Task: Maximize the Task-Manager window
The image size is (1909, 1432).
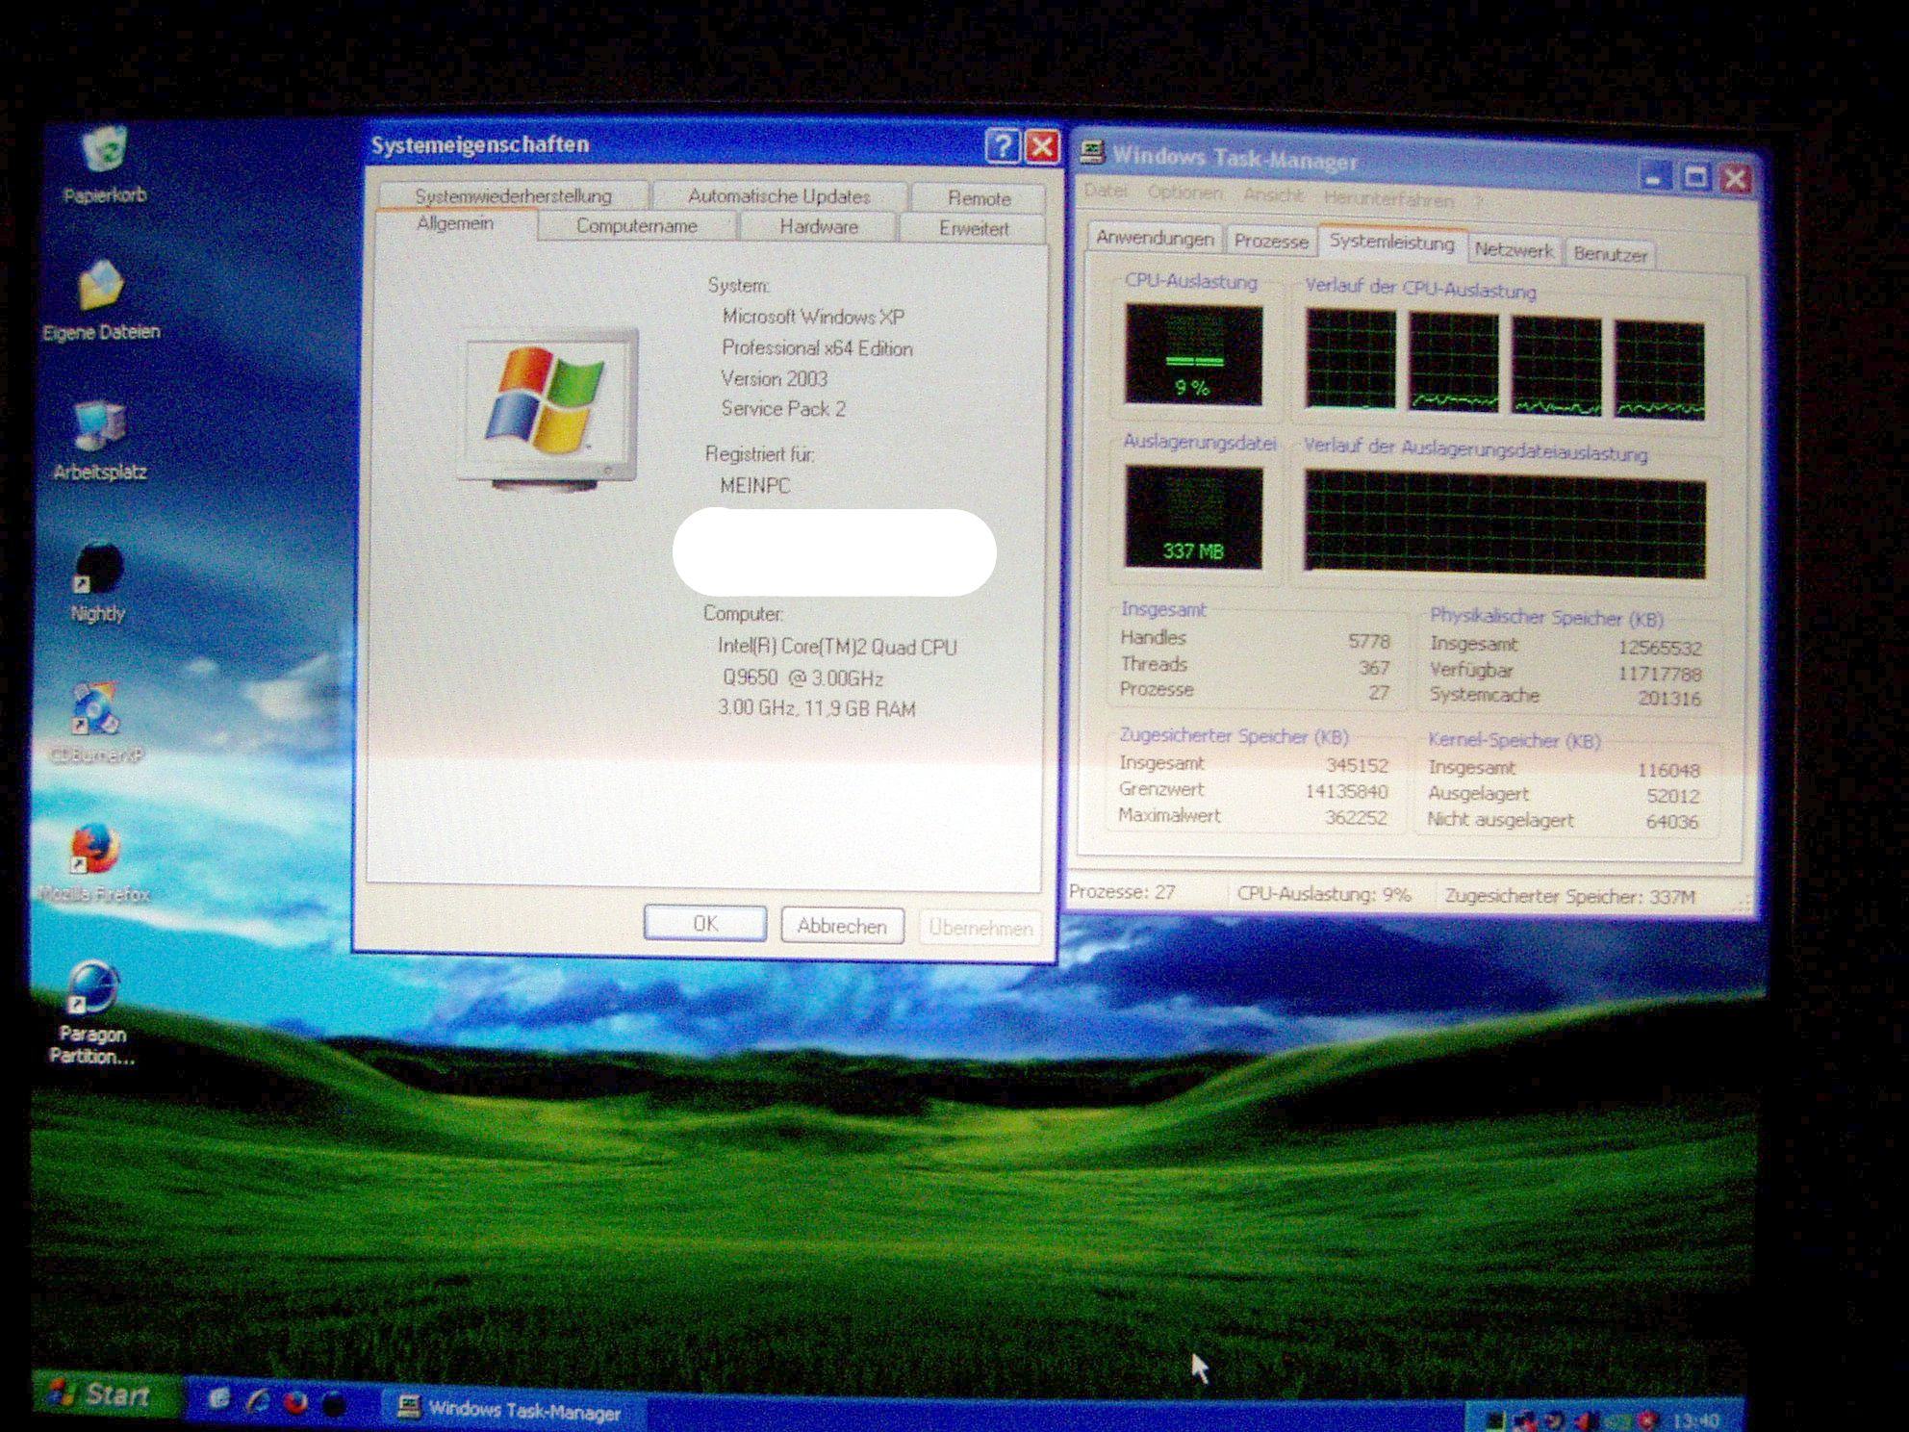Action: [1694, 177]
